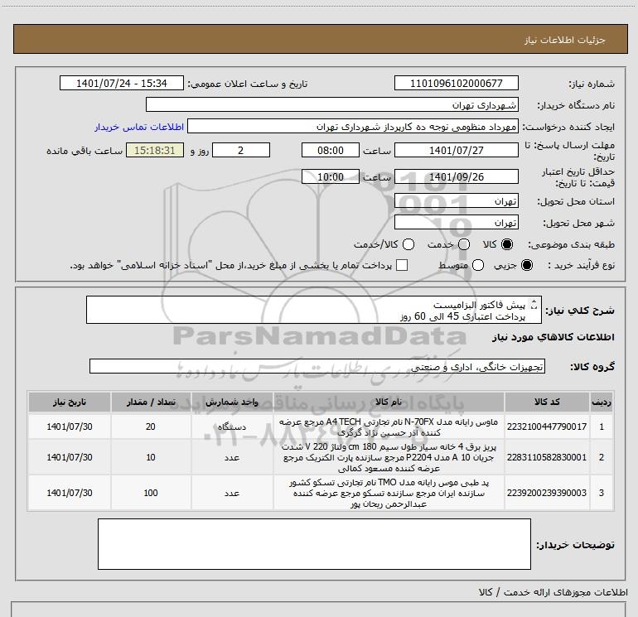Click the response deadline time 08:00
Viewport: 638px width, 617px height.
coord(331,150)
